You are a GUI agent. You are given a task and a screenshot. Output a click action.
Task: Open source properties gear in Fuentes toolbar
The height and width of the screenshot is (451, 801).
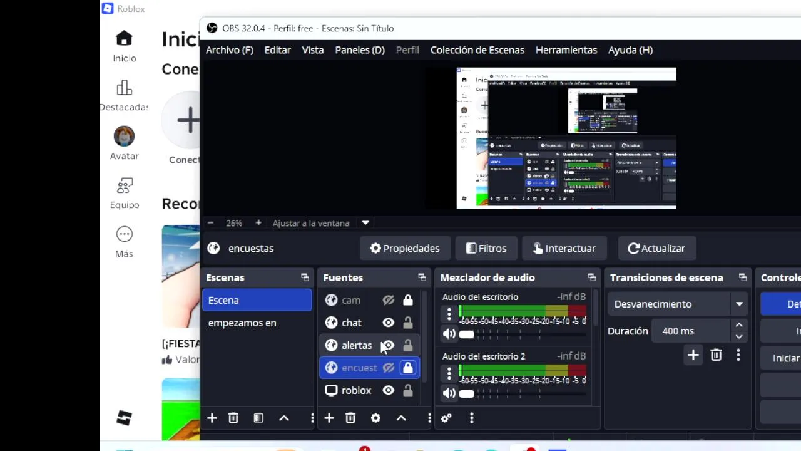click(x=375, y=418)
